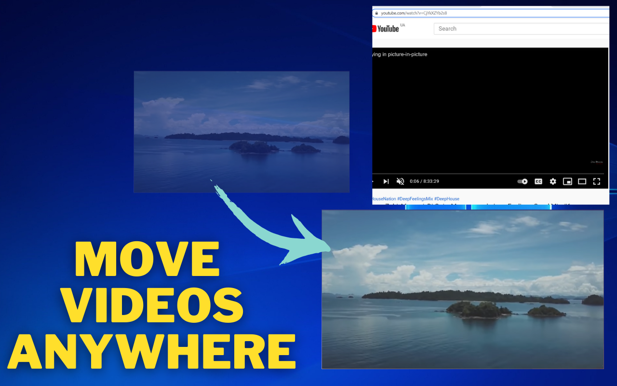Viewport: 617px width, 386px height.
Task: Enable theater mode with its icon
Action: click(x=582, y=181)
